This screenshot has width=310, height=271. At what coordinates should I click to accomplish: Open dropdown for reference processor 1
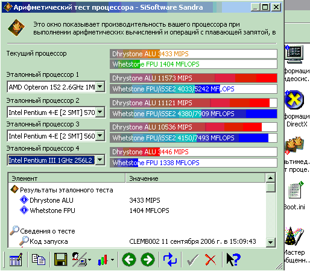[x=100, y=87]
